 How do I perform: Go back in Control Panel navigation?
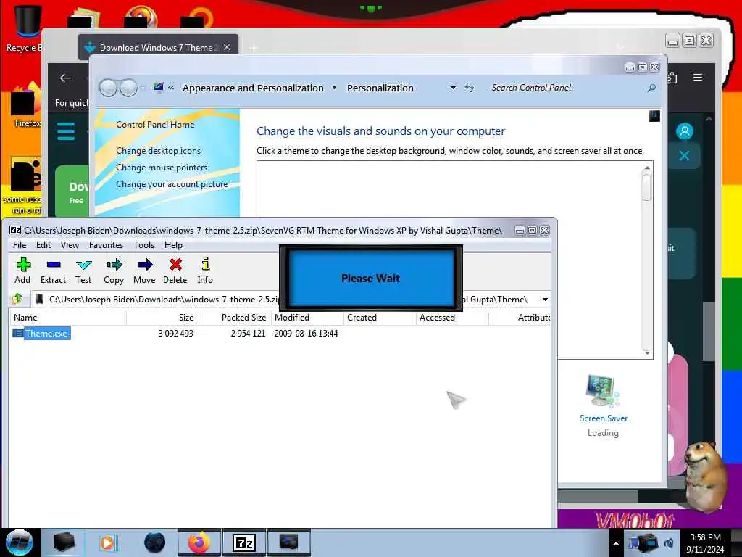tap(109, 88)
